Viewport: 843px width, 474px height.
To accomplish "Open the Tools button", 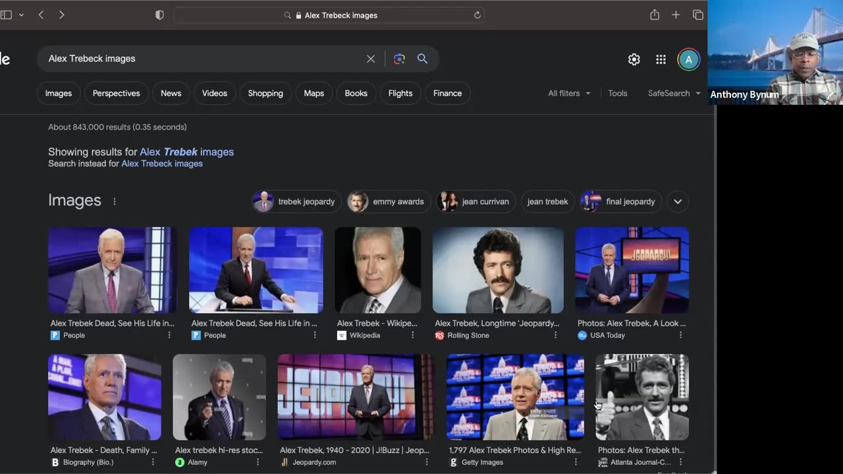I will tap(617, 93).
